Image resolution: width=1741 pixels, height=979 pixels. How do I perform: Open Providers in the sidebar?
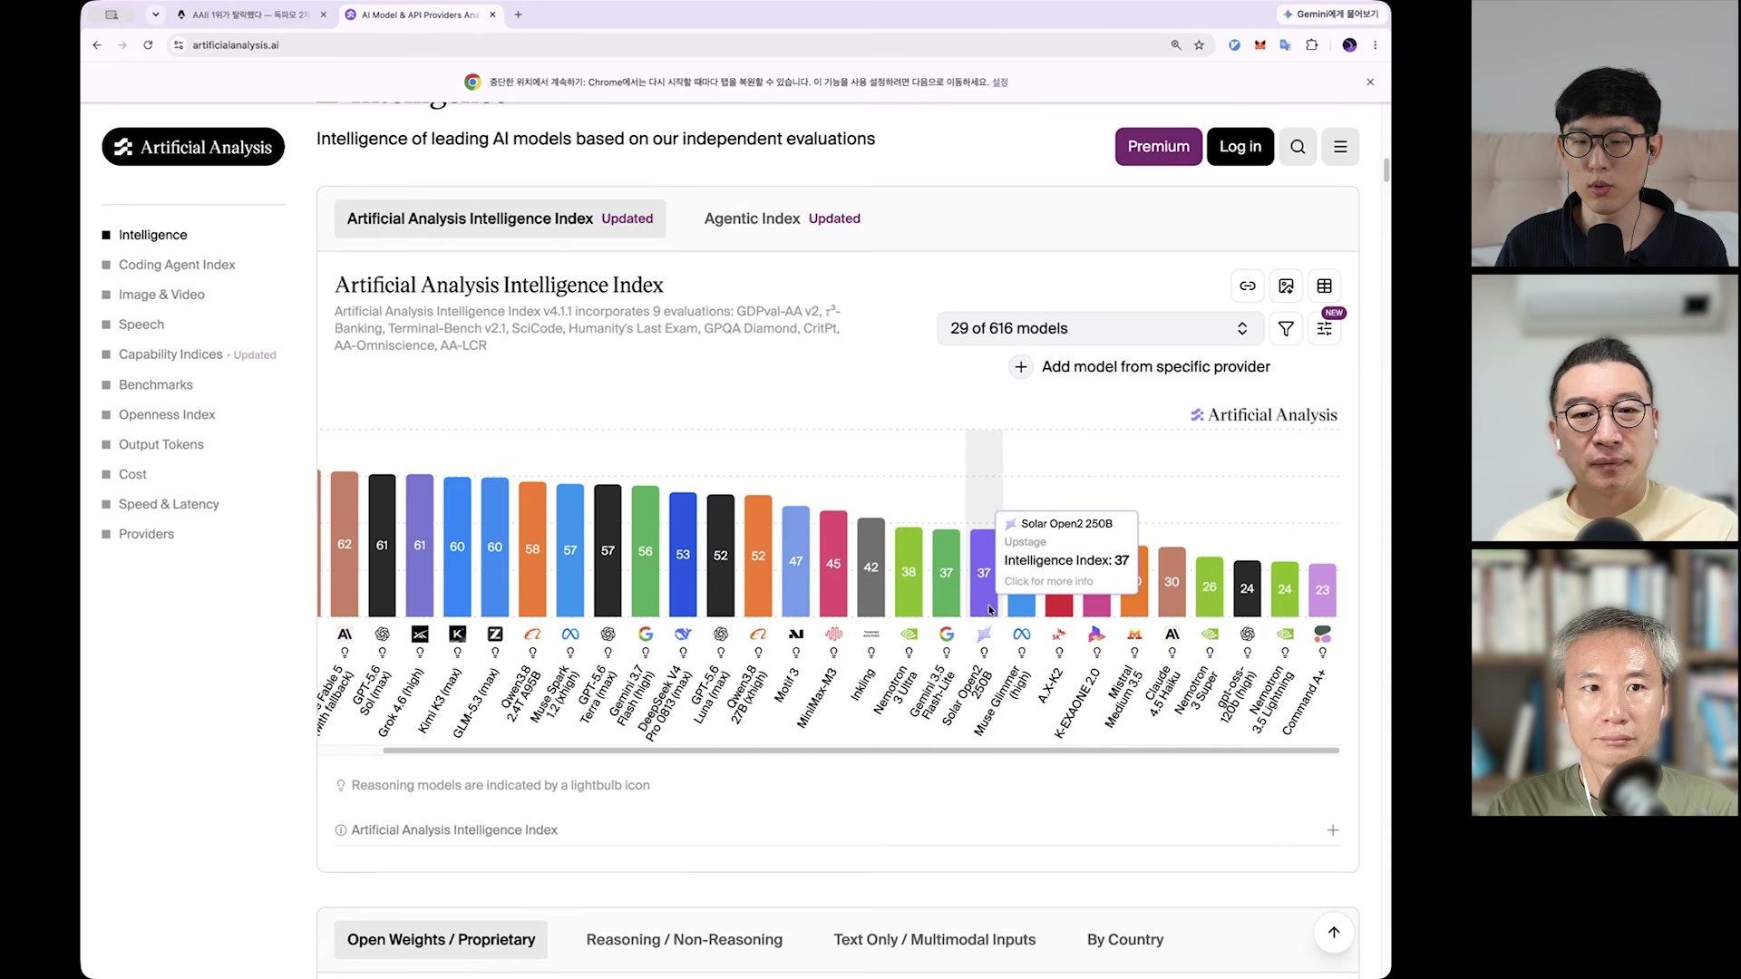146,535
